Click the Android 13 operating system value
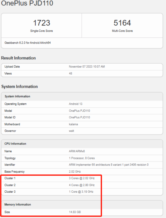This screenshot has height=218, width=166. (75, 104)
